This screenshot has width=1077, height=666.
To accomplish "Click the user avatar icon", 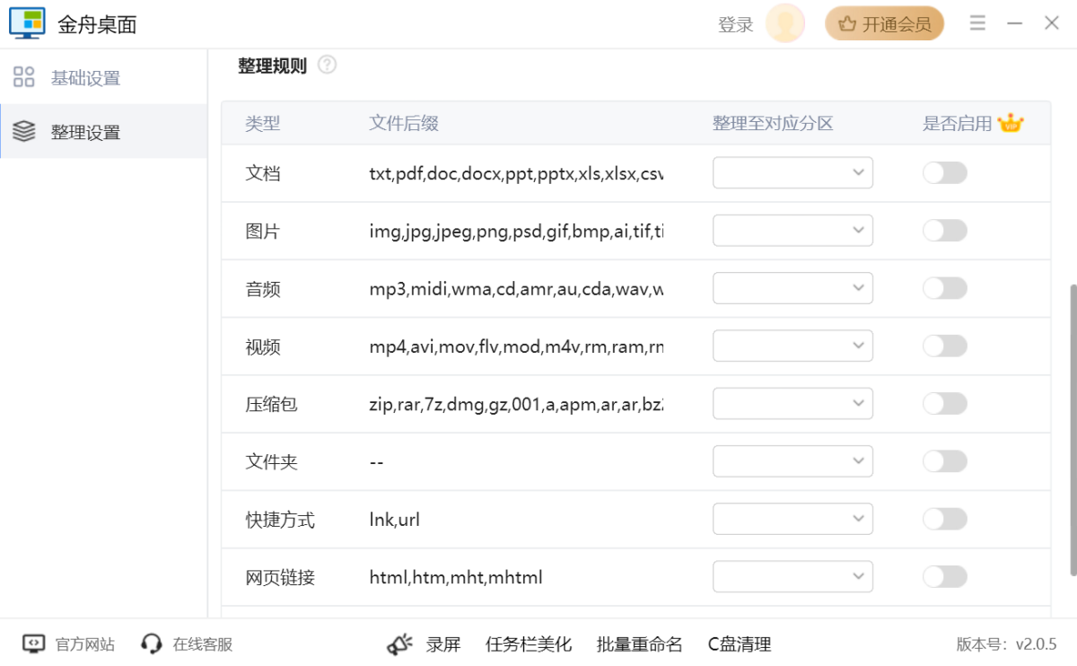I will coord(785,24).
